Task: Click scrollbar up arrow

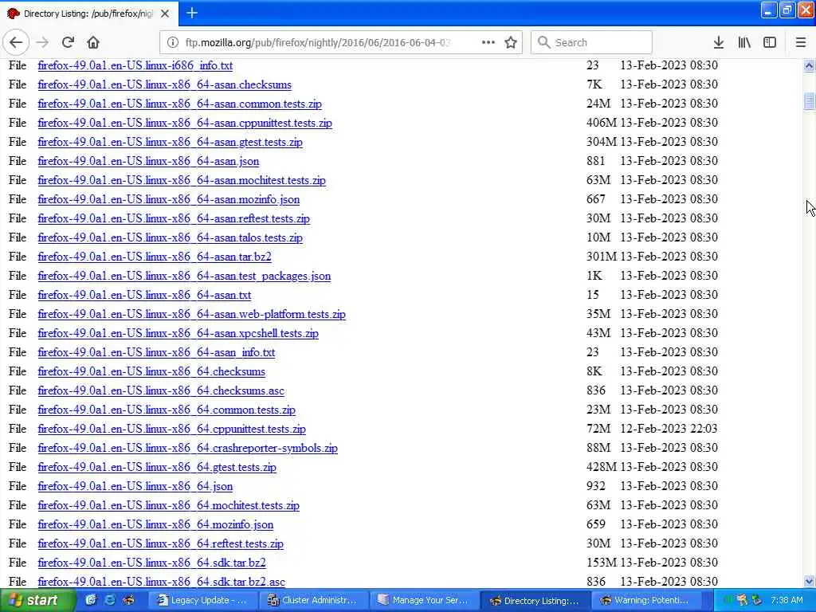Action: [x=809, y=65]
